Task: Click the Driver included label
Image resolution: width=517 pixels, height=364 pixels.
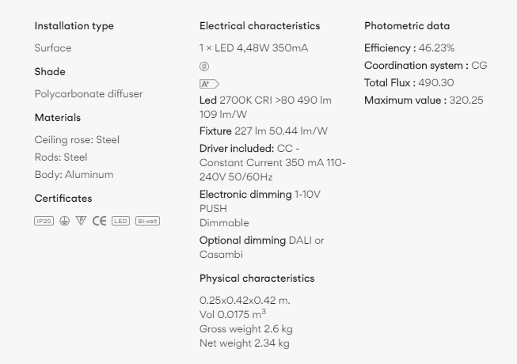Action: point(237,149)
